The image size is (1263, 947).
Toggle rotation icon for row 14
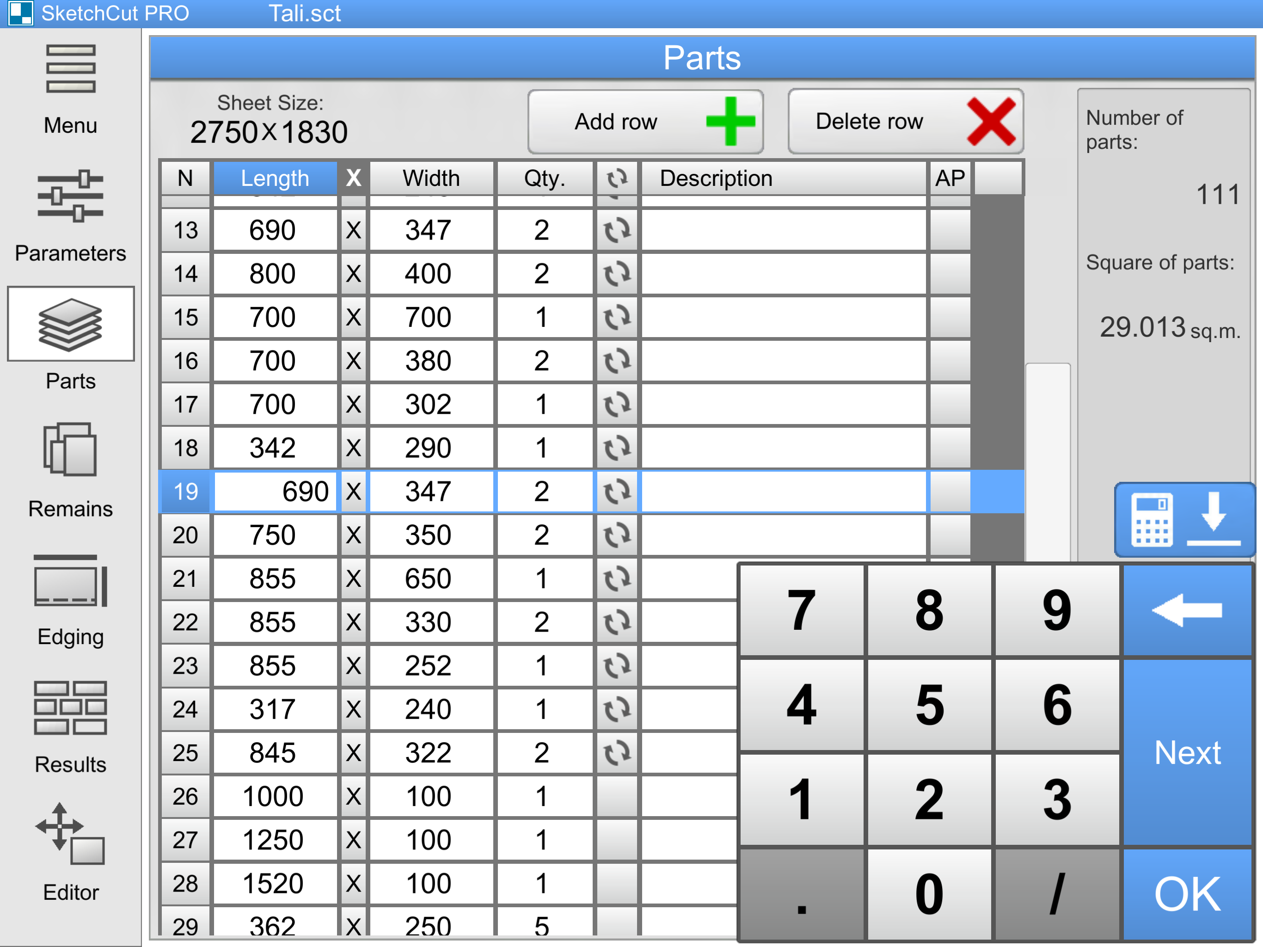point(617,274)
